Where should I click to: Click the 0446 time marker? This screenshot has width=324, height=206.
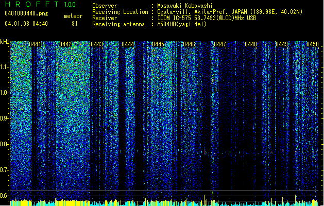[189, 44]
